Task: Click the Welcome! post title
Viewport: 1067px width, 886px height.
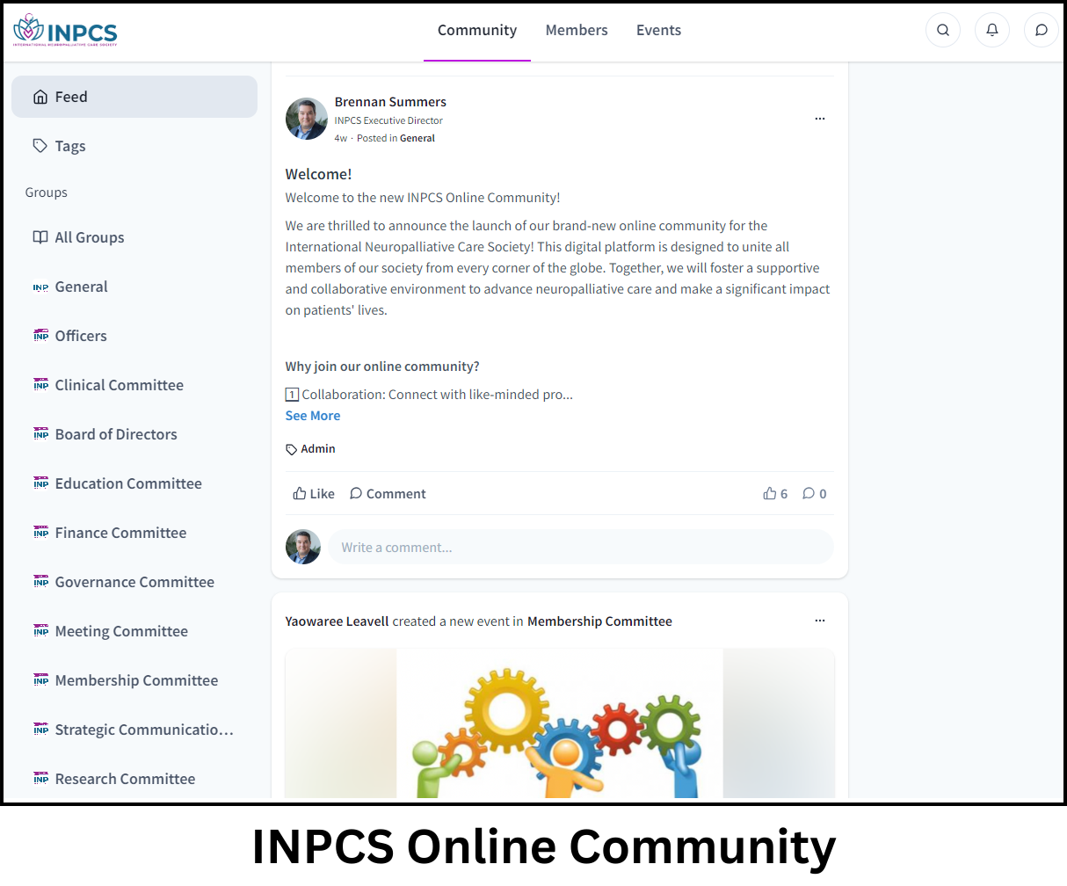Action: tap(318, 174)
